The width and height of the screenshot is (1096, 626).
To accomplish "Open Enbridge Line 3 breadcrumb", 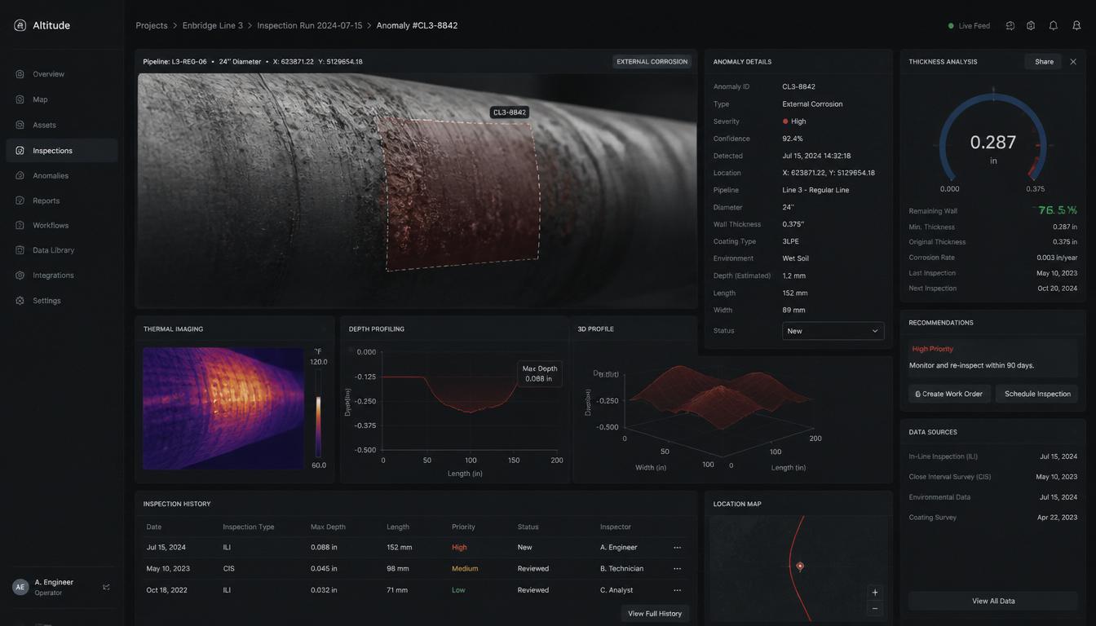I will click(x=213, y=25).
